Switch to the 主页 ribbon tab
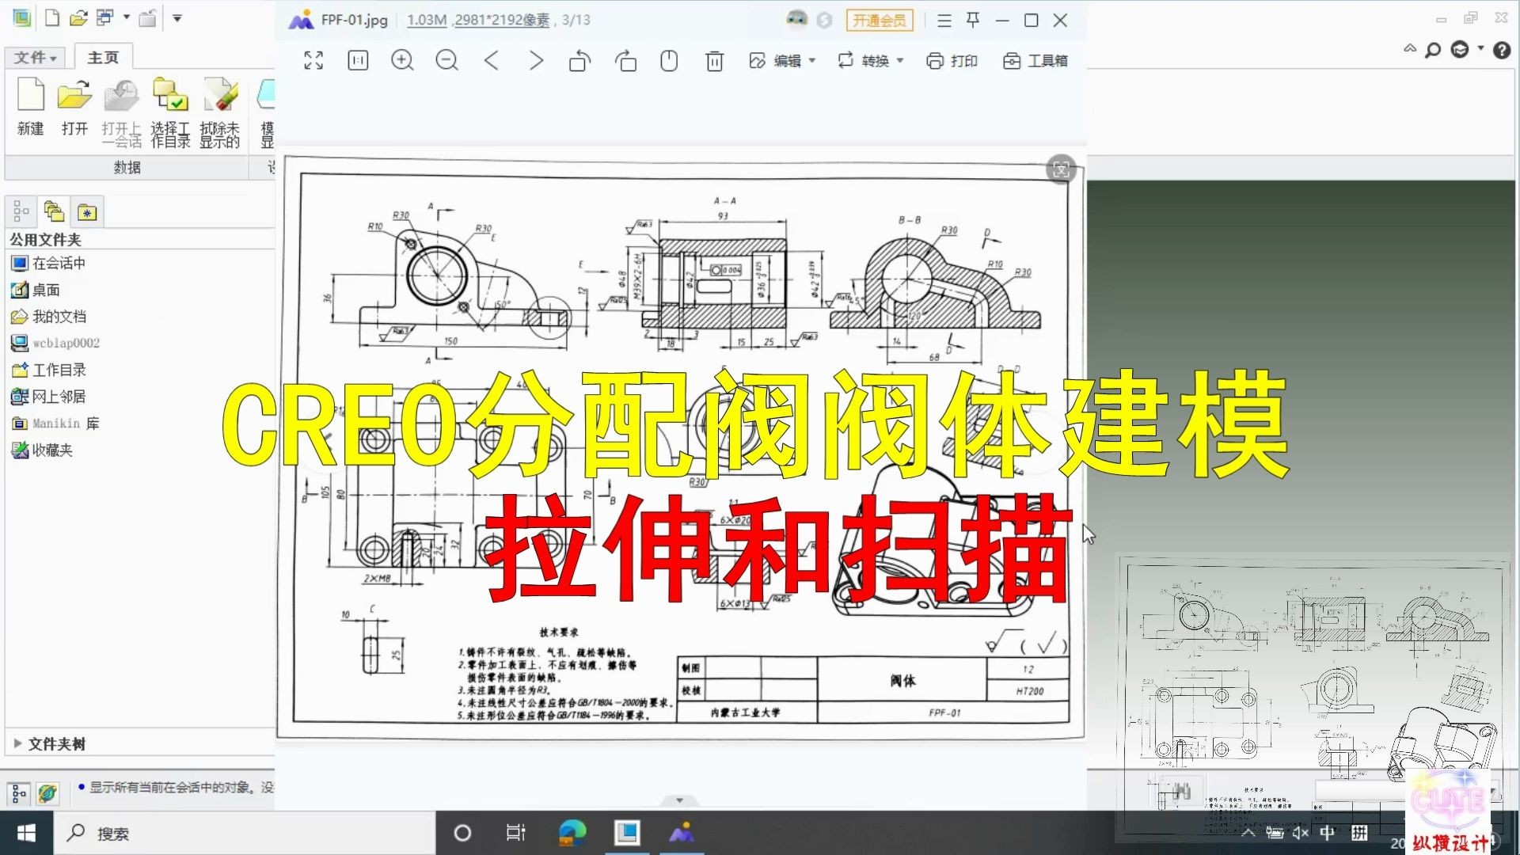 [101, 56]
